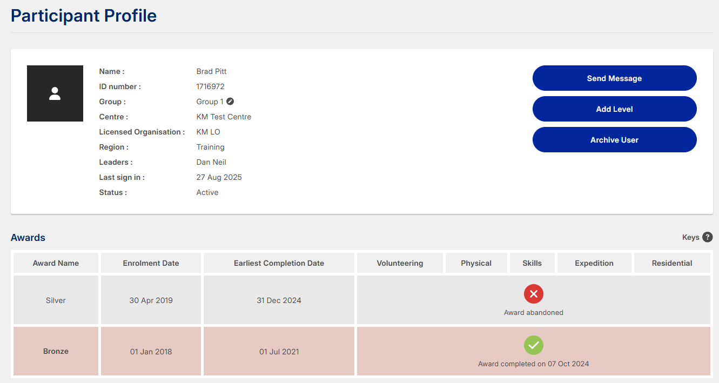This screenshot has width=719, height=383.
Task: Click the Physical column header
Action: [x=476, y=263]
